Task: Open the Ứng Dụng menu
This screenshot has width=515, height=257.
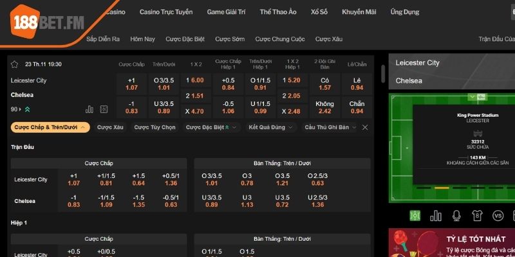Action: pyautogui.click(x=405, y=12)
